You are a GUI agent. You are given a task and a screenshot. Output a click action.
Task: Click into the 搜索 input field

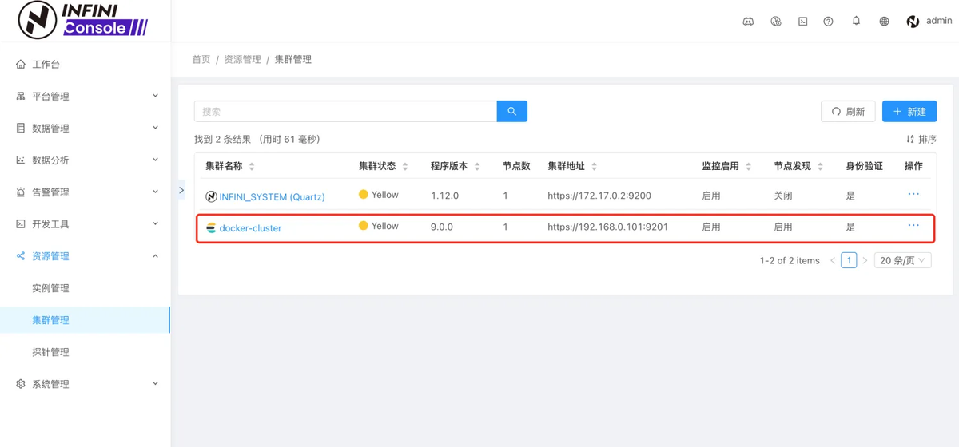pyautogui.click(x=345, y=111)
